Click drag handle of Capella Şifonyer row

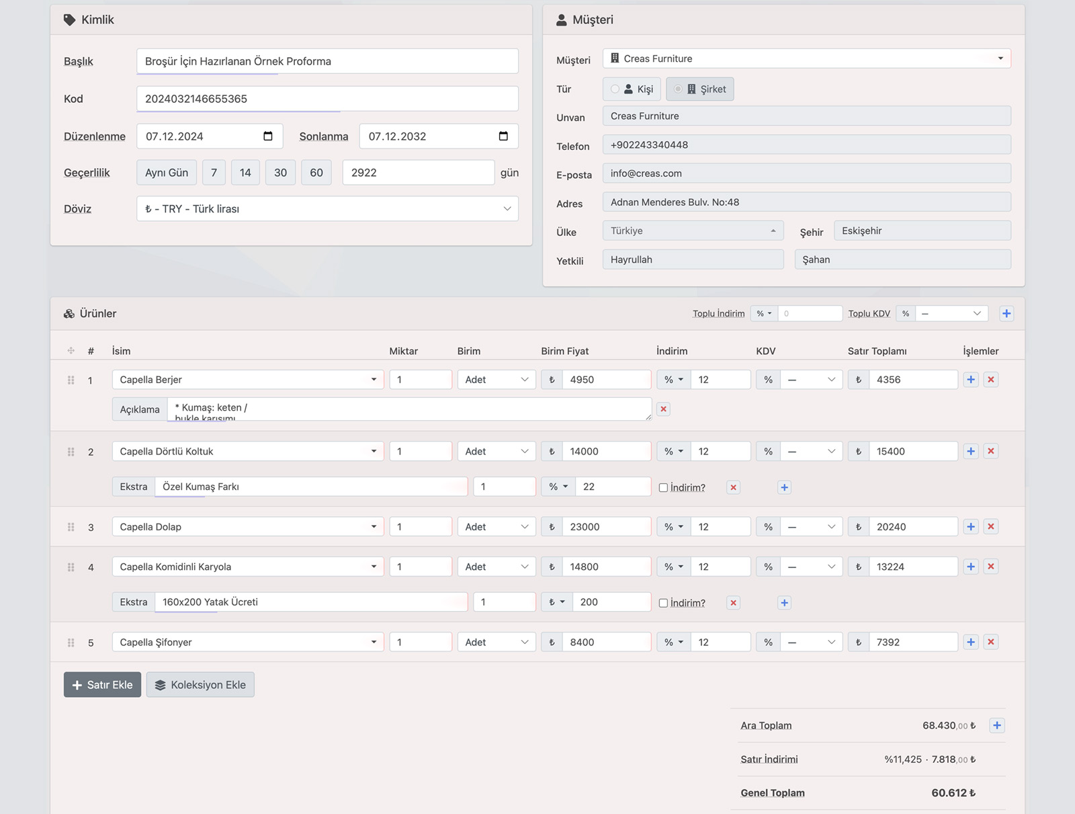coord(71,643)
